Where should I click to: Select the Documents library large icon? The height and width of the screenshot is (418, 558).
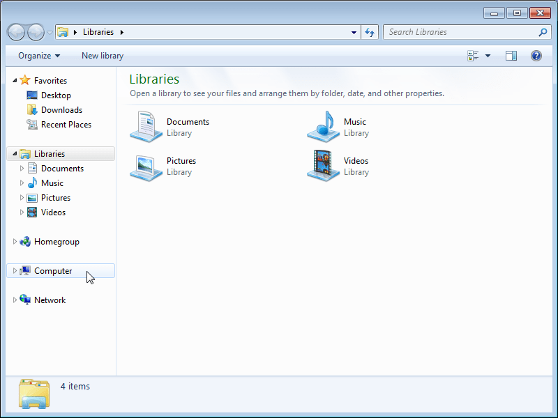(x=146, y=127)
